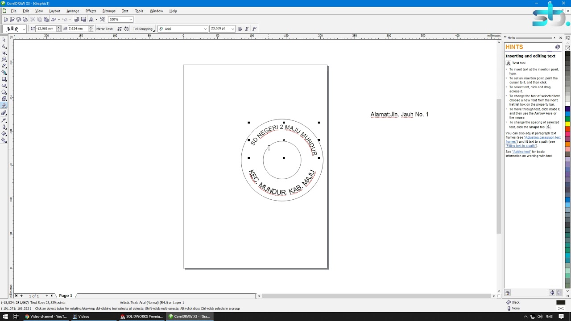The image size is (571, 321).
Task: Click the Copy icon in toolbar
Action: click(x=39, y=19)
